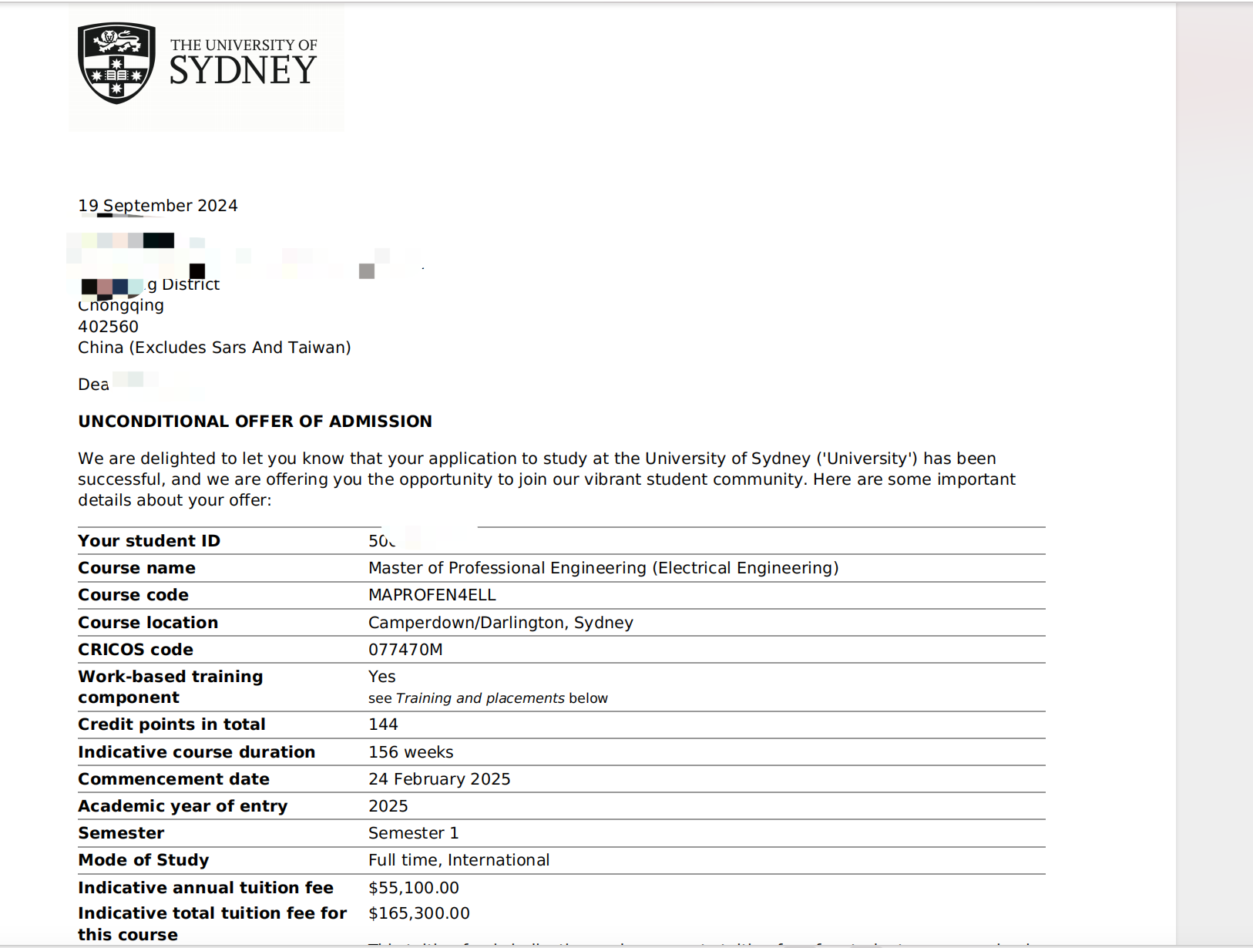Click 'Indicative total tuition fee for this course' label
Screen dimensions: 1253x948
pyautogui.click(x=213, y=923)
